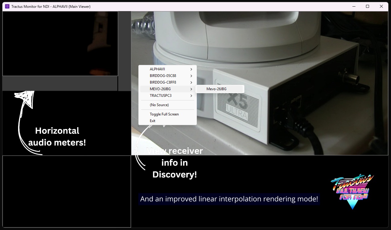Screen dimensions: 391x230
Task: Toggle Full Screen from the context menu
Action: pyautogui.click(x=164, y=114)
